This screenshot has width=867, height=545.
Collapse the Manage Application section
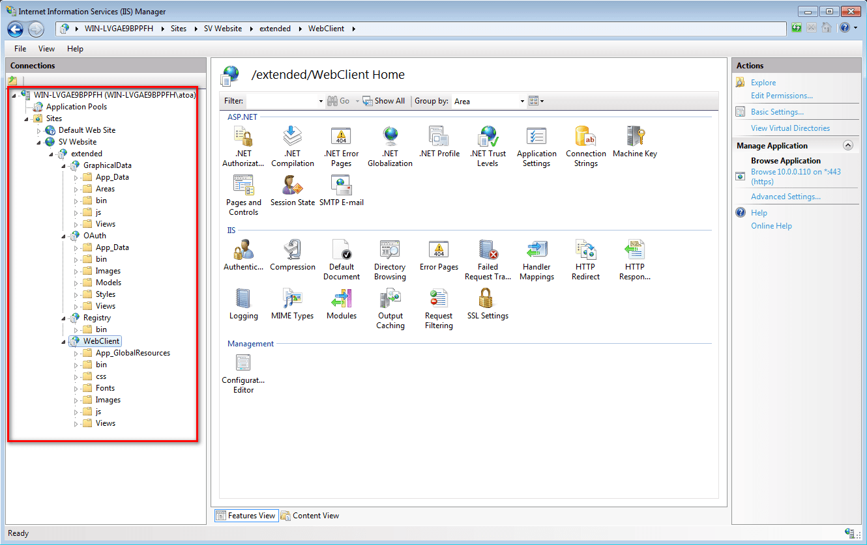(847, 146)
